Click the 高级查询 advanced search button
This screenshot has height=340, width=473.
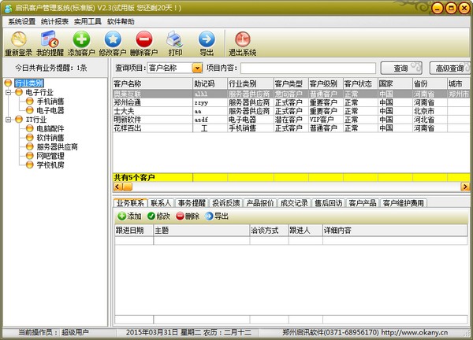[450, 68]
